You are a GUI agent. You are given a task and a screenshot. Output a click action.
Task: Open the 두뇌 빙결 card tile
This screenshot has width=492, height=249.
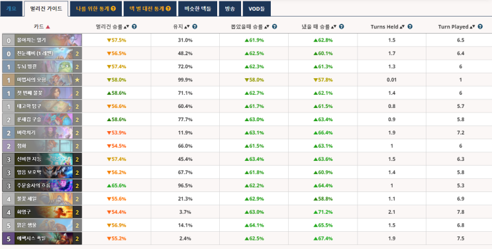(42, 67)
